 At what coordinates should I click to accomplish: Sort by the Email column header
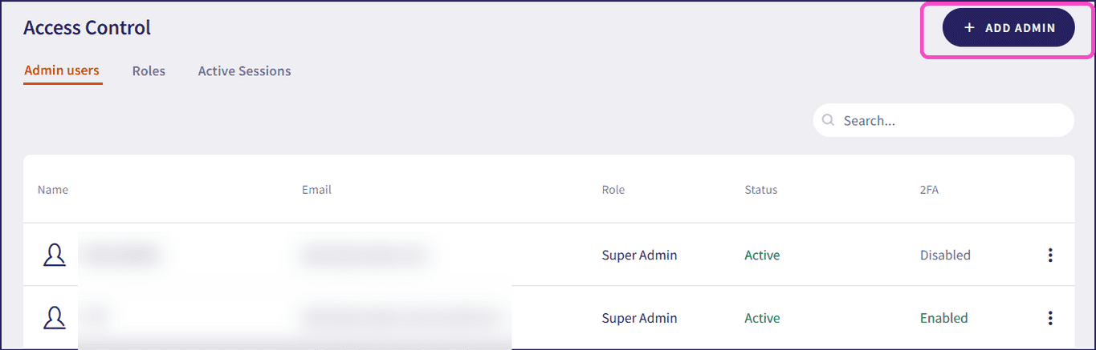click(316, 190)
